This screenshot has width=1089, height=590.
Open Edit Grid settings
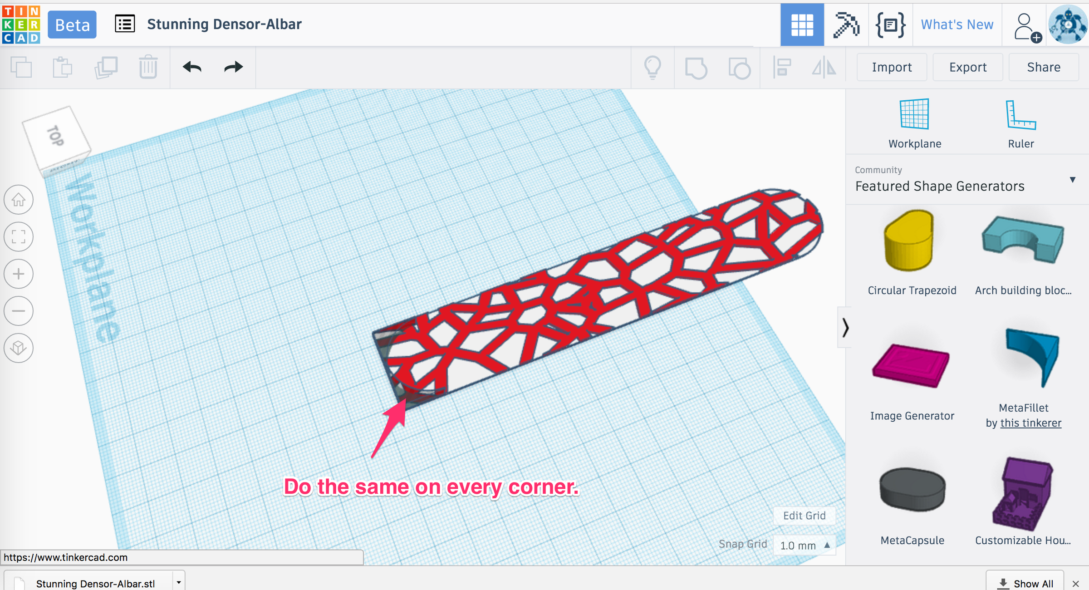click(804, 515)
